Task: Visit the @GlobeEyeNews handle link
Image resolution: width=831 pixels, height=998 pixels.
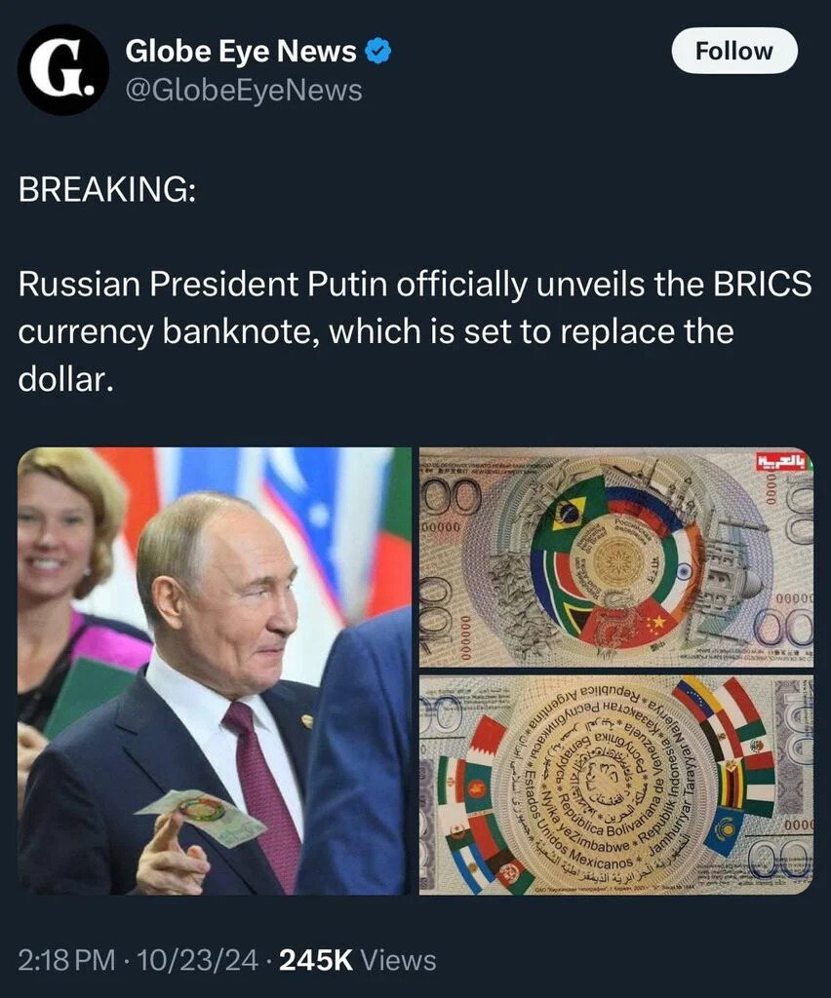Action: [x=243, y=91]
